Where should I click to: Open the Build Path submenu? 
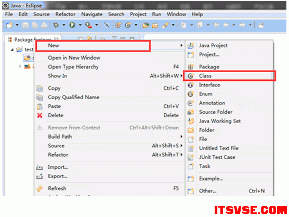(110, 137)
